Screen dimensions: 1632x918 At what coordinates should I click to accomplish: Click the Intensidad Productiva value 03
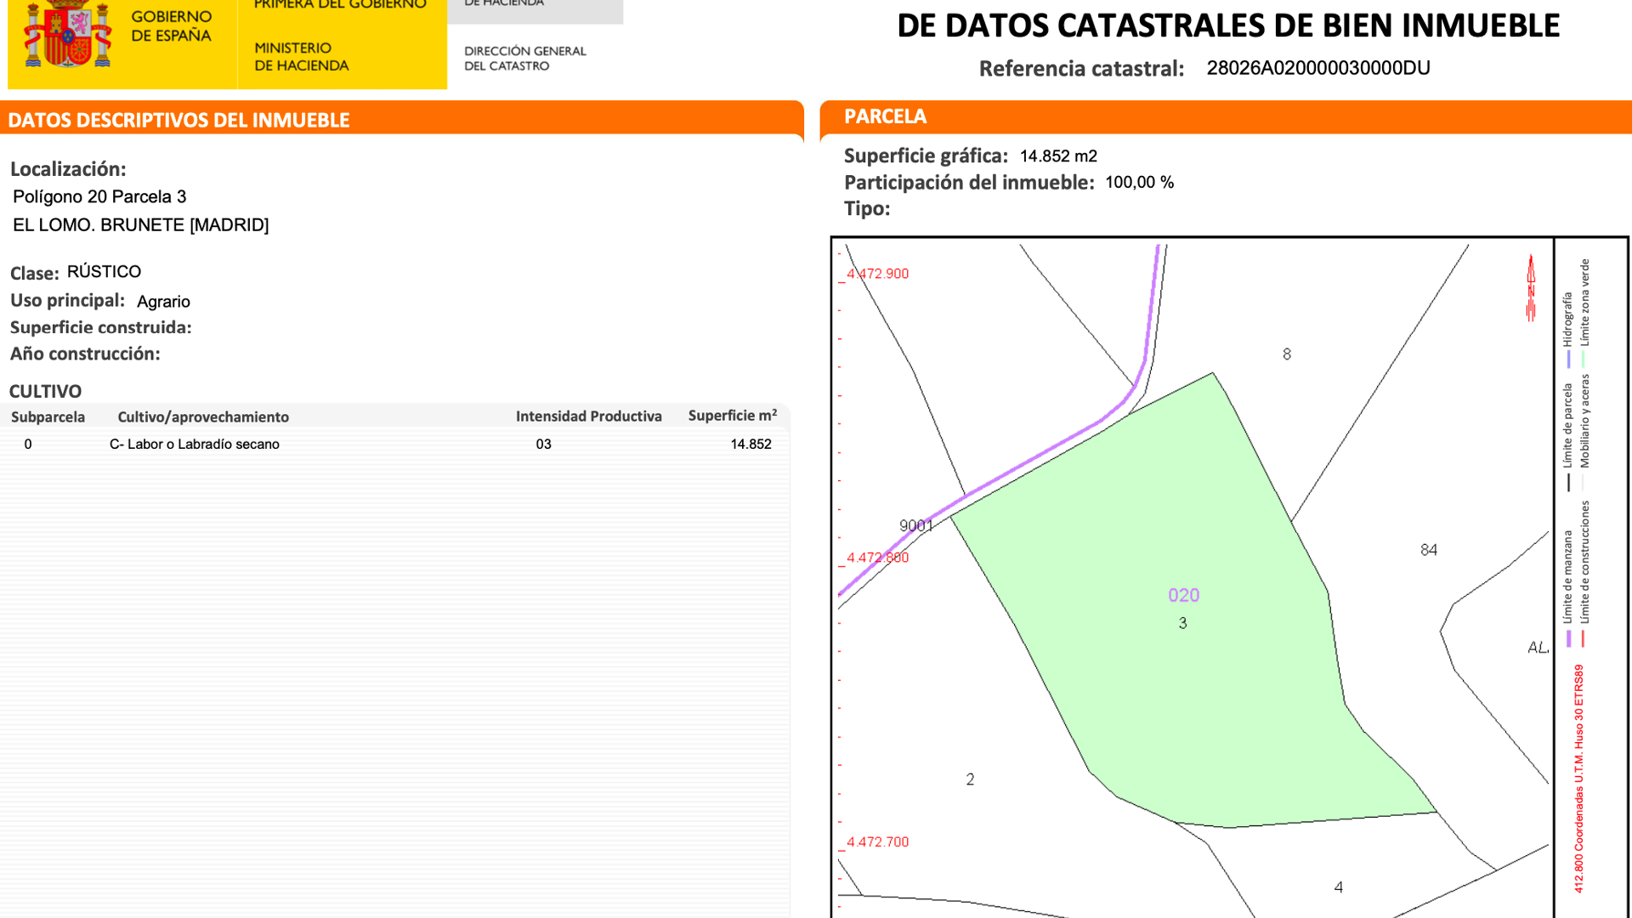point(543,445)
